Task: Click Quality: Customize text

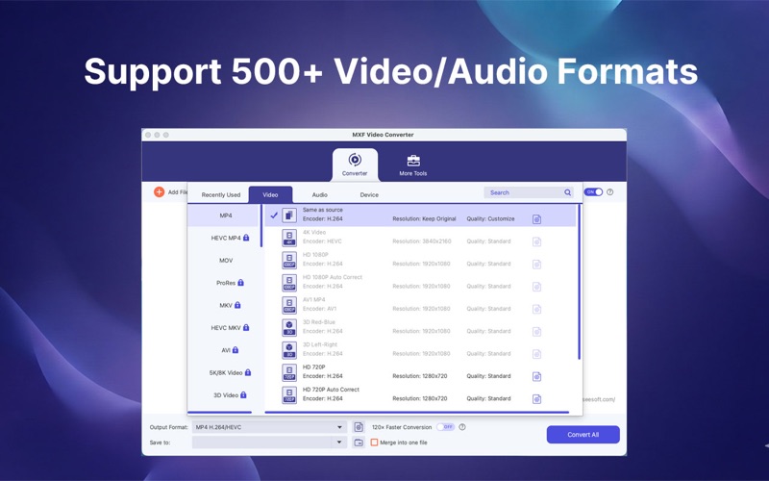Action: [490, 219]
